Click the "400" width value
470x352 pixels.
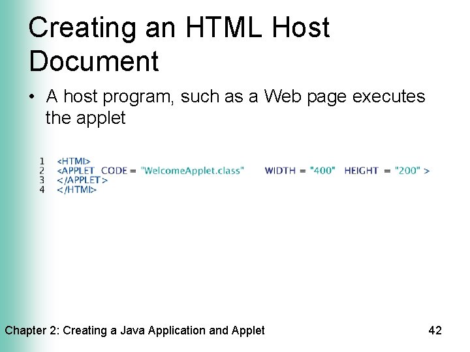322,171
